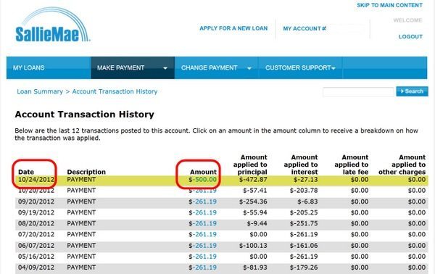Select the Make Payment menu item
Screen dimensions: 435x274
point(120,67)
